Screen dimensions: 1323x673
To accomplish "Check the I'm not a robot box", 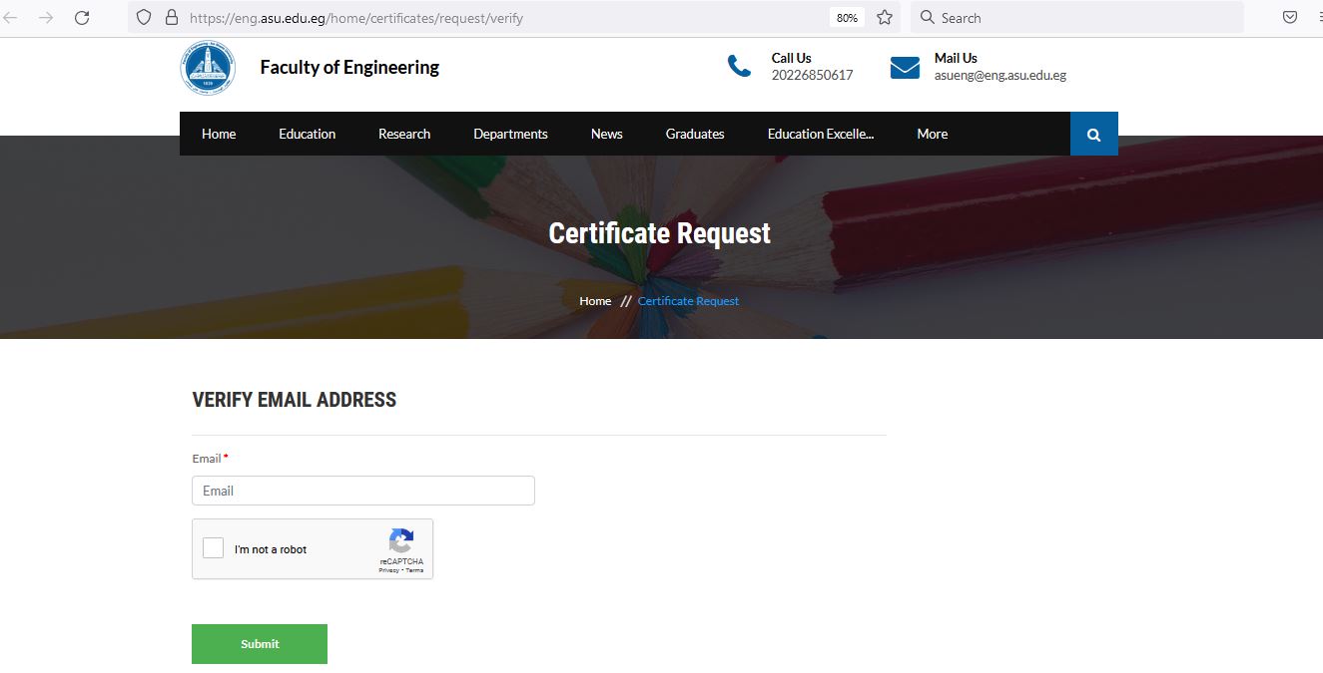I will 213,548.
